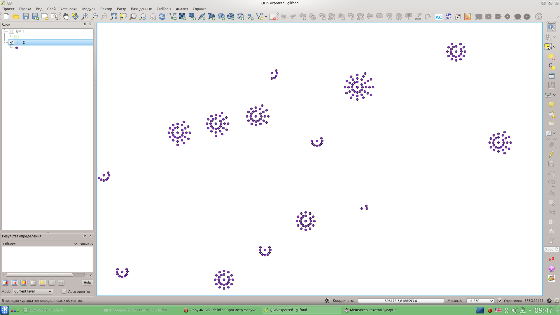Open the attribute table icon
Viewport: 560px width, 315px height.
[551, 76]
